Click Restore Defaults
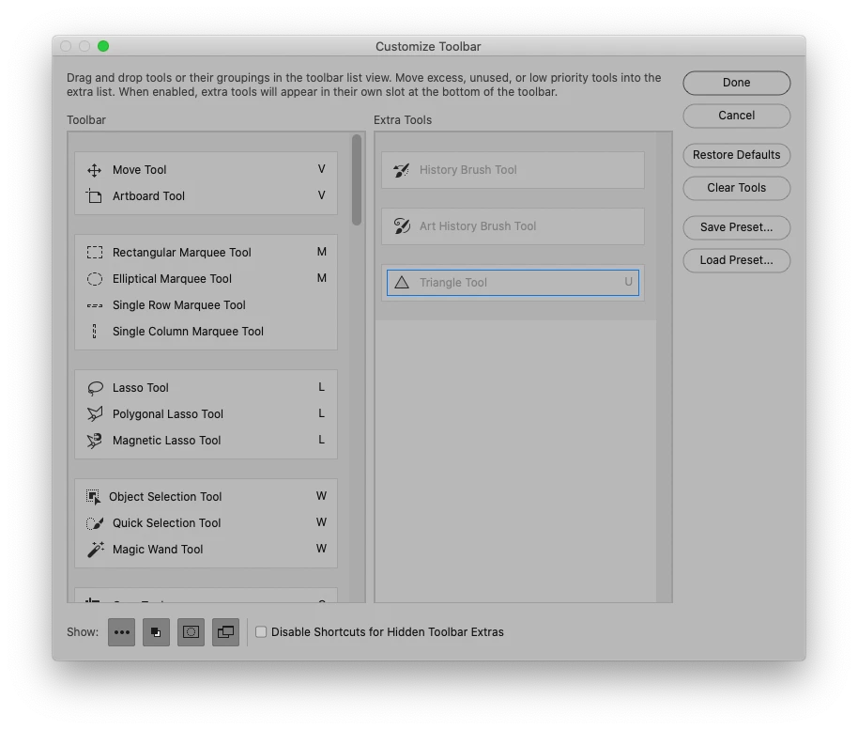 tap(737, 155)
